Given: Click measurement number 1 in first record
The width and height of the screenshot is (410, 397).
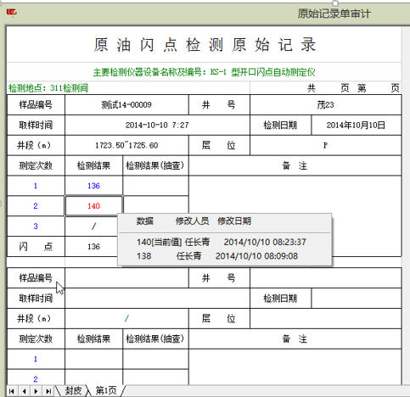Looking at the screenshot, I should coord(36,186).
